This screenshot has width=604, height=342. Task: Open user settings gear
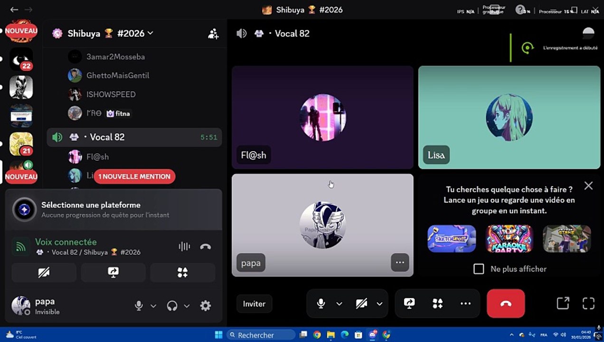206,306
